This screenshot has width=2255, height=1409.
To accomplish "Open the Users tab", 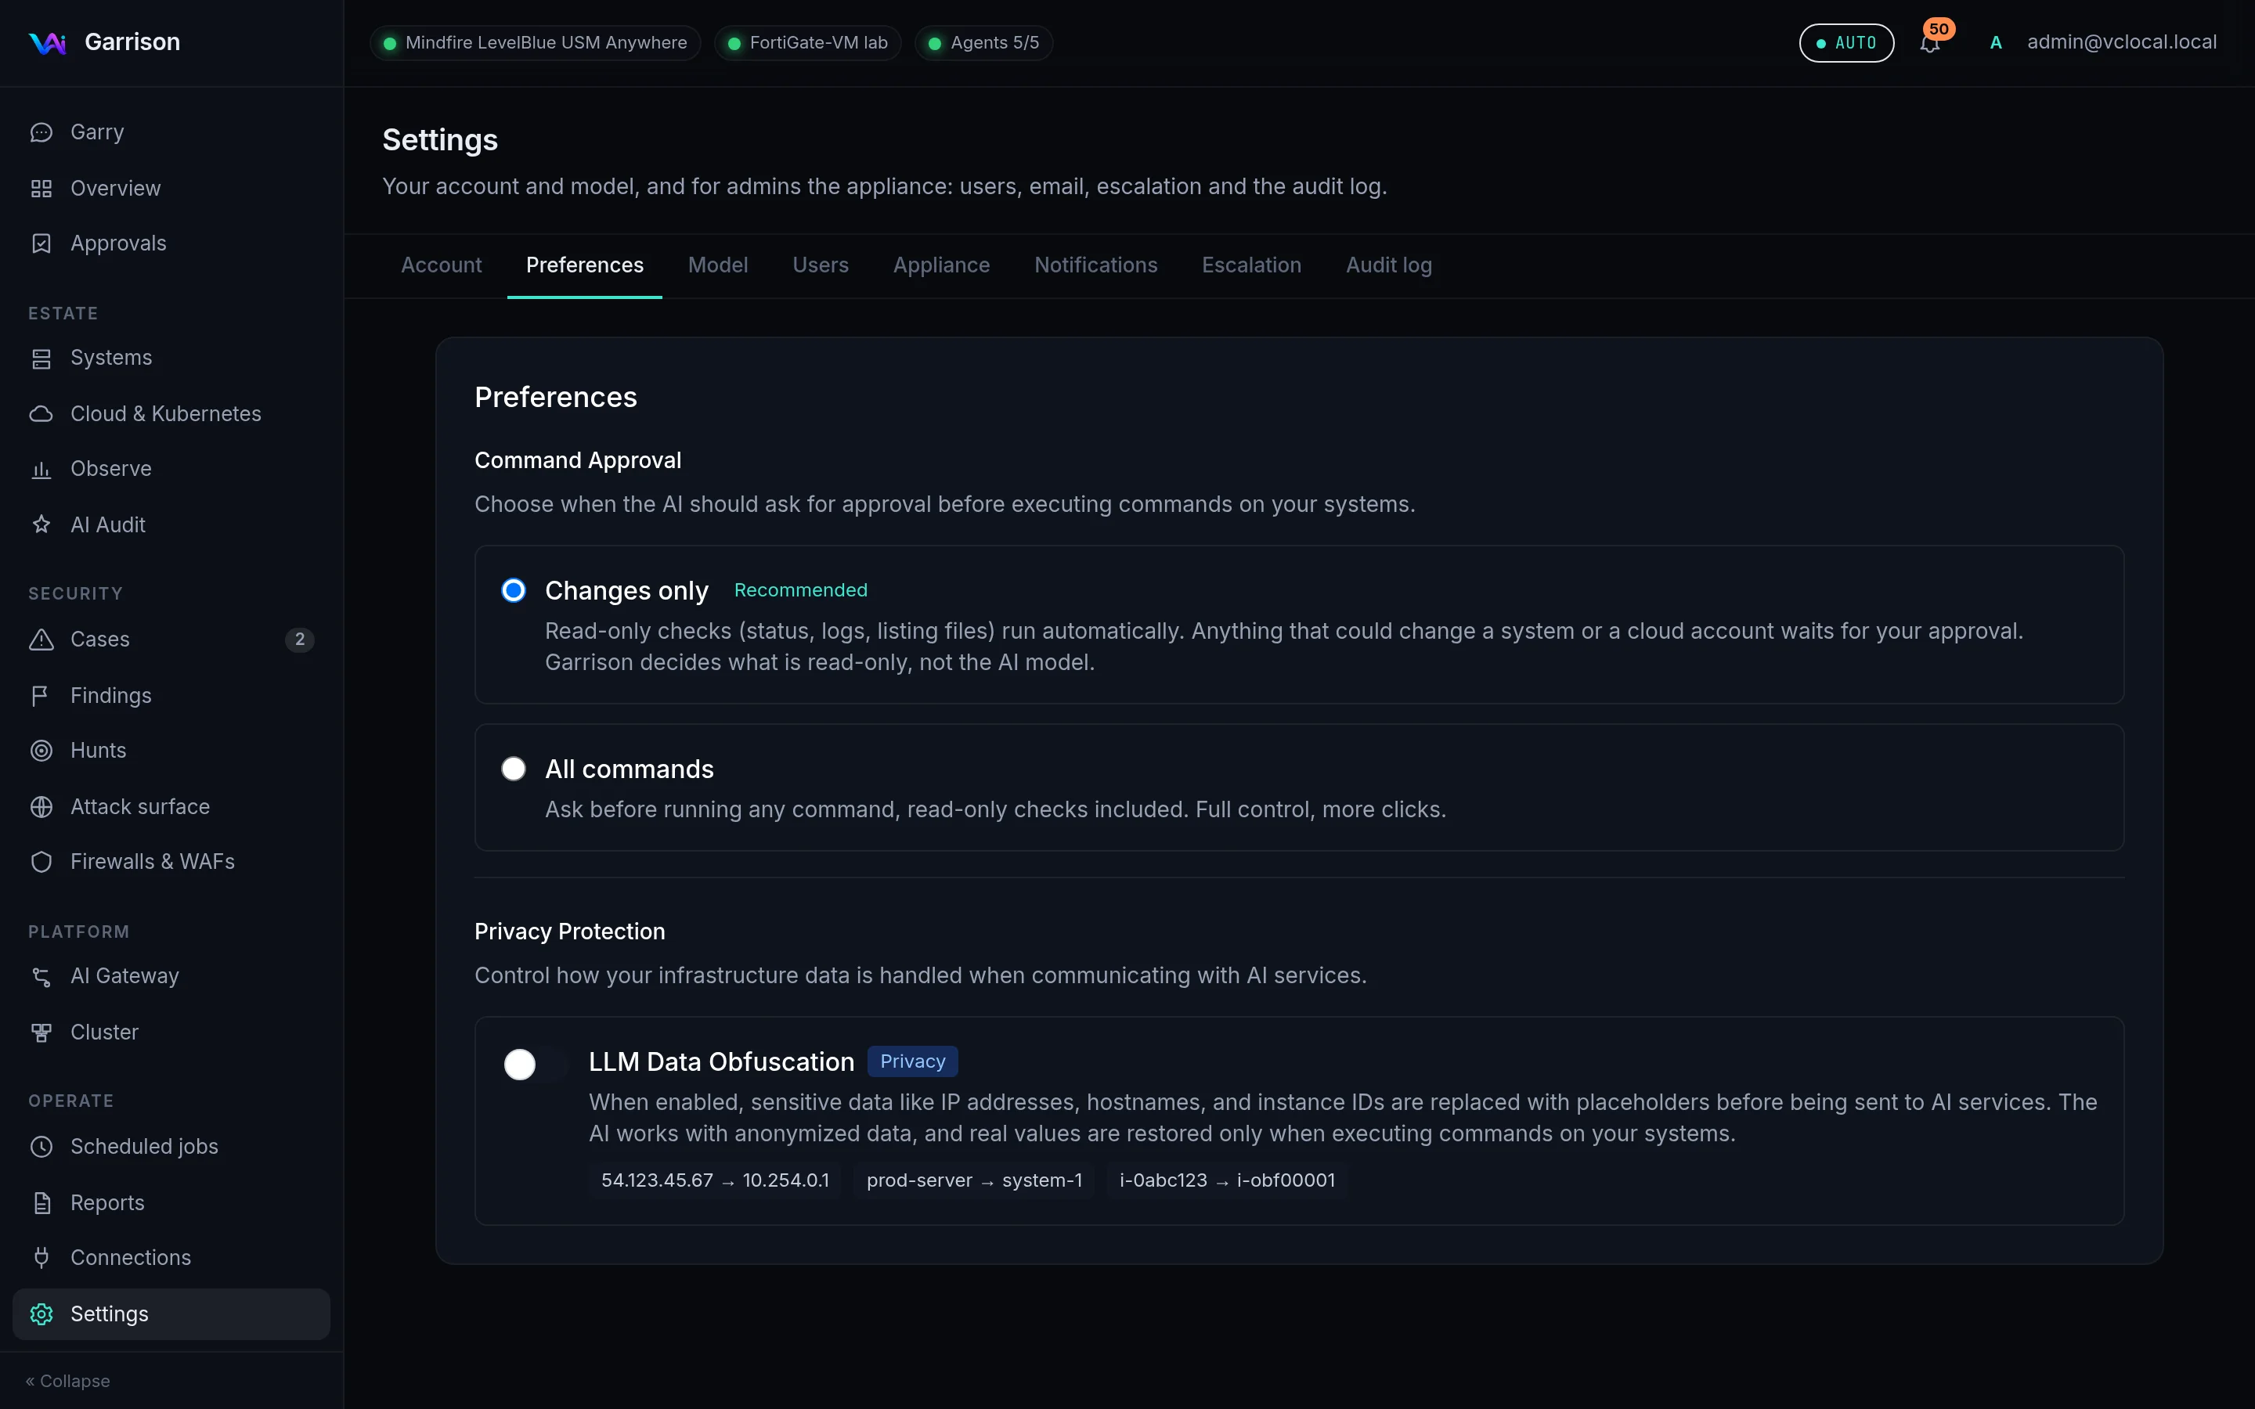I will tap(820, 265).
